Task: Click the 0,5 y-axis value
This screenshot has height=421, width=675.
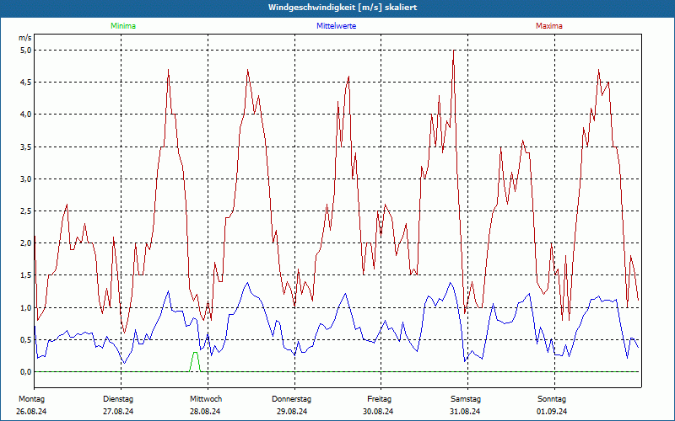Action: pos(26,340)
